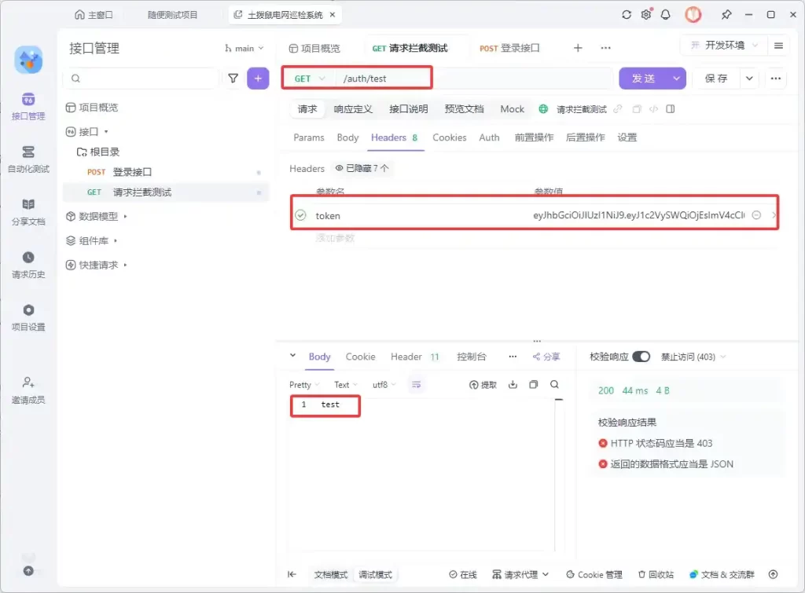This screenshot has height=593, width=805.
Task: Click the 发送 send button
Action: (643, 79)
